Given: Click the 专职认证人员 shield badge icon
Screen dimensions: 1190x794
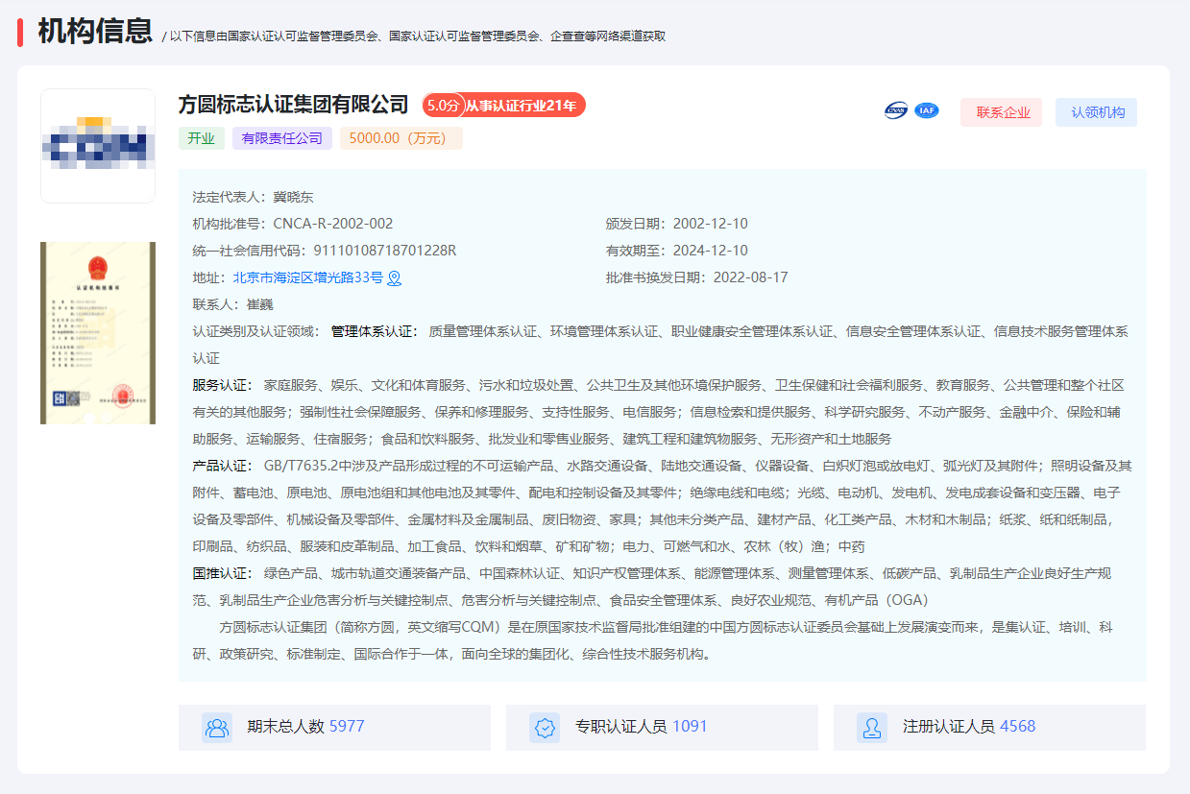Looking at the screenshot, I should point(545,727).
